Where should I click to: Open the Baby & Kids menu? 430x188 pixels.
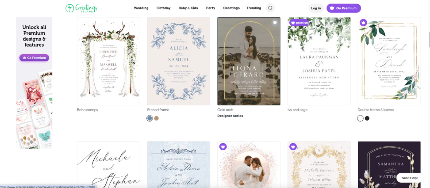tap(188, 8)
